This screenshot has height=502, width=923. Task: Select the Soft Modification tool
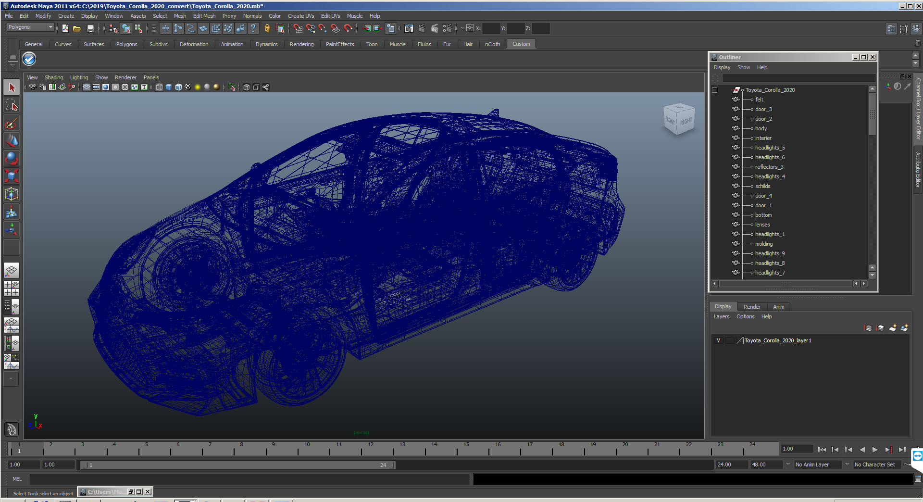(12, 212)
